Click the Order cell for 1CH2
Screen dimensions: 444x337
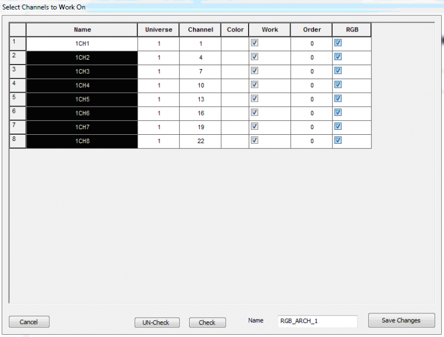(x=312, y=58)
